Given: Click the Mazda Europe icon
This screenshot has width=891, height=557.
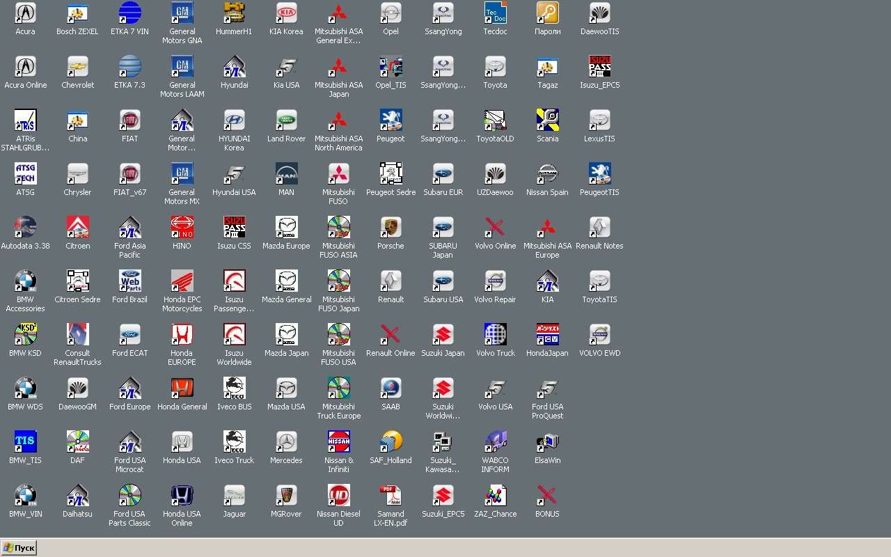Looking at the screenshot, I should 286,227.
